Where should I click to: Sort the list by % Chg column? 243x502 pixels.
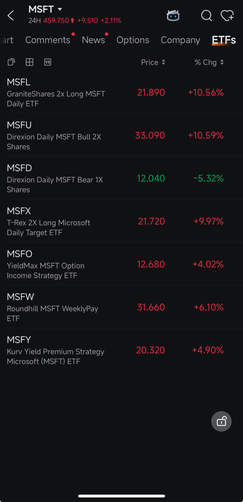point(209,62)
